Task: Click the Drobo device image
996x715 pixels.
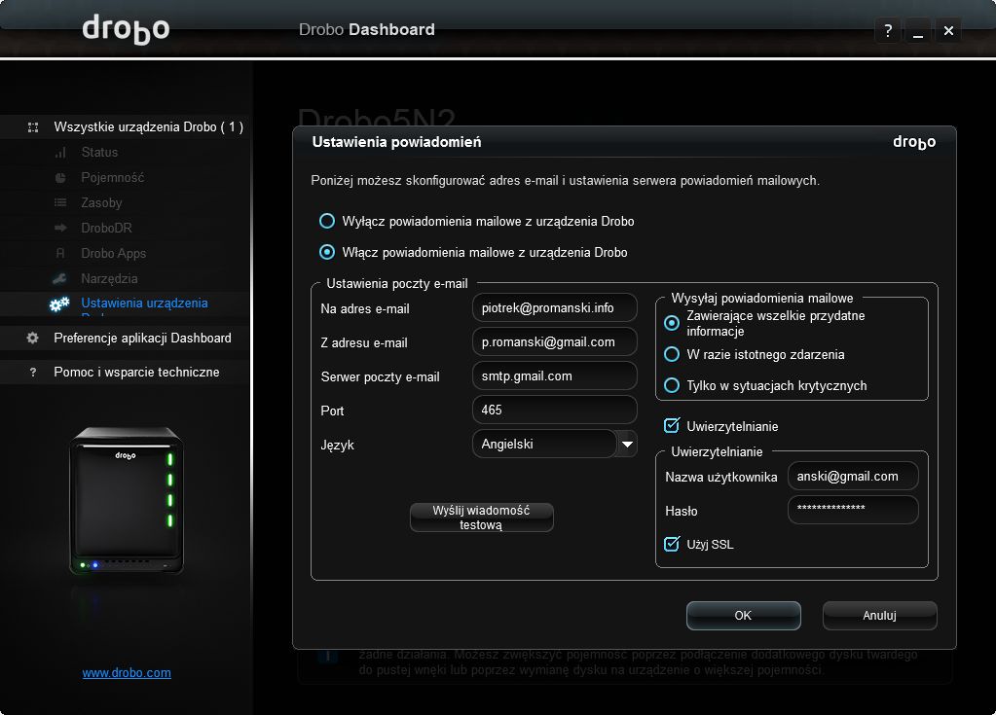Action: 127,501
